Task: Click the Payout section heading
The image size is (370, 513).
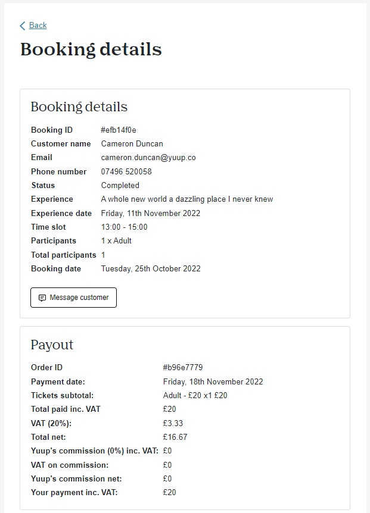Action: [x=52, y=345]
